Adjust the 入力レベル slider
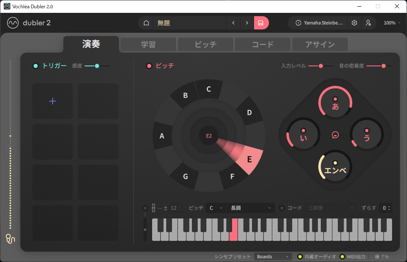 click(x=320, y=65)
